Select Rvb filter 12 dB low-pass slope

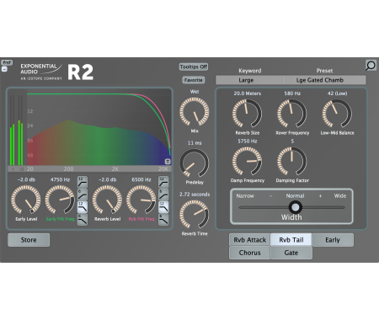(x=163, y=207)
